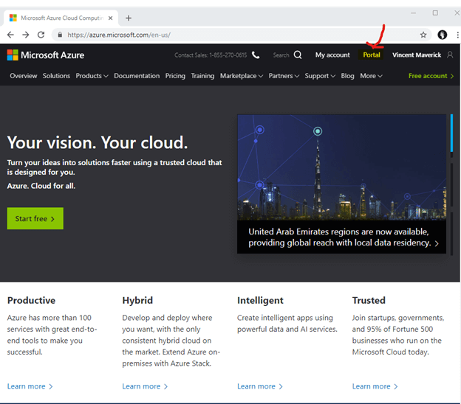This screenshot has height=404, width=461.
Task: Expand the Partners dropdown menu
Action: [x=284, y=76]
